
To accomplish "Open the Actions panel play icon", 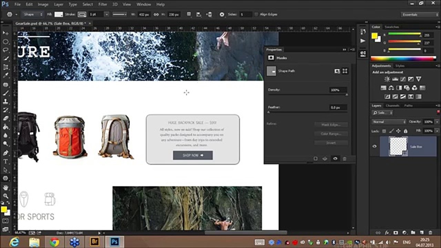I will tap(362, 41).
